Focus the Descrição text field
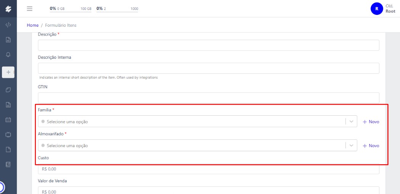 click(x=208, y=45)
